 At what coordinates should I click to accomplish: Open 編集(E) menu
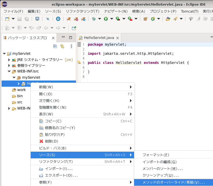pyautogui.click(x=34, y=11)
